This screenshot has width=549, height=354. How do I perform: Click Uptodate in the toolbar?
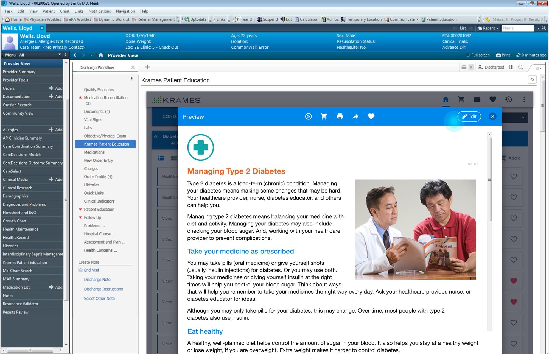coord(195,19)
